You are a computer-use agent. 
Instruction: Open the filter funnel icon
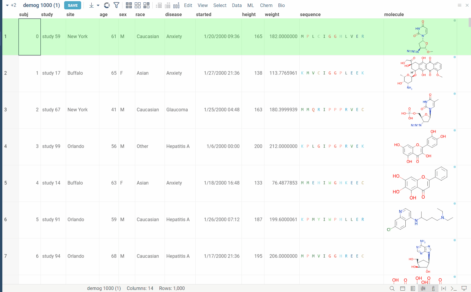[x=116, y=5]
